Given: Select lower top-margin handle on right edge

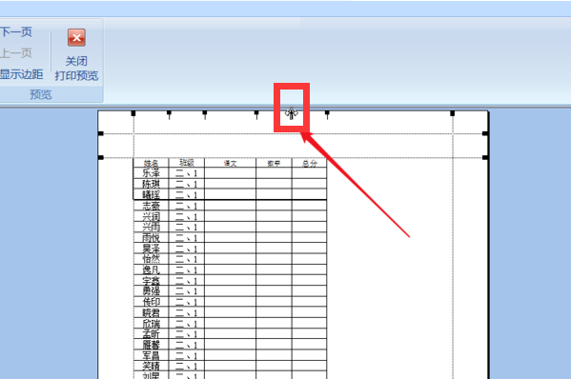Looking at the screenshot, I should click(485, 157).
